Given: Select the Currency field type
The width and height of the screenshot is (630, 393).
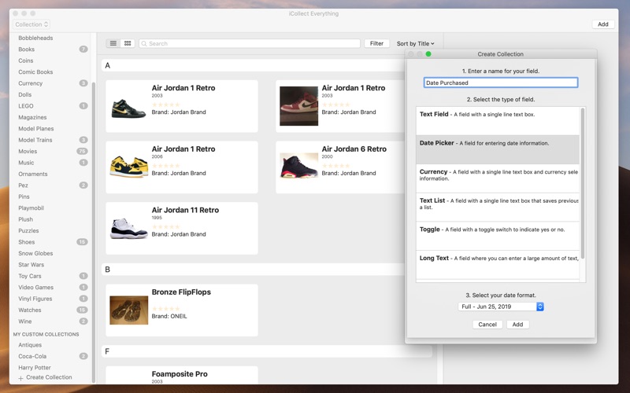Looking at the screenshot, I should tap(498, 178).
